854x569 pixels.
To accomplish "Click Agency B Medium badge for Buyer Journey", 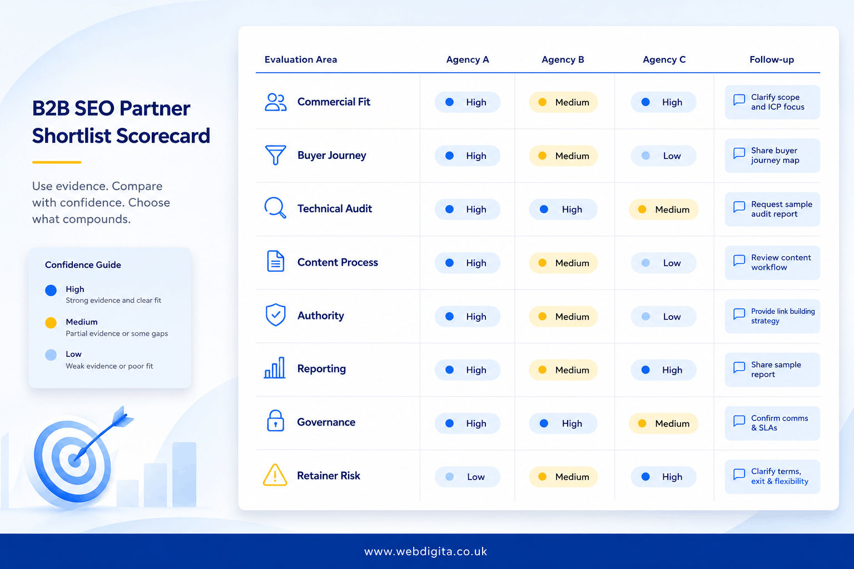I will click(563, 156).
